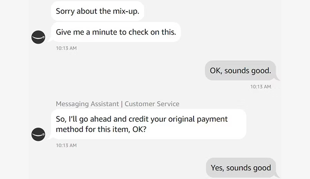The height and width of the screenshot is (179, 310).
Task: Click "method for this item, OK?" text line
Action: coord(101,130)
